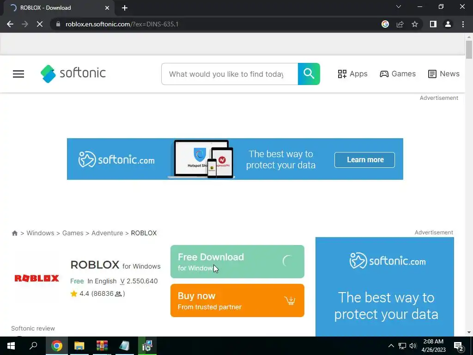The height and width of the screenshot is (355, 473).
Task: Open the taskbar search icon
Action: (x=33, y=346)
